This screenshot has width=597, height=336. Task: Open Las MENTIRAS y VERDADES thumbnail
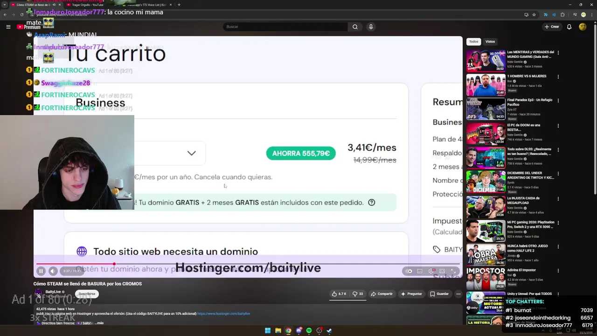486,61
